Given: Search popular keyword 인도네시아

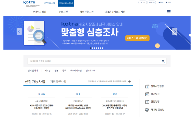Looking at the screenshot, I should pos(91,70).
